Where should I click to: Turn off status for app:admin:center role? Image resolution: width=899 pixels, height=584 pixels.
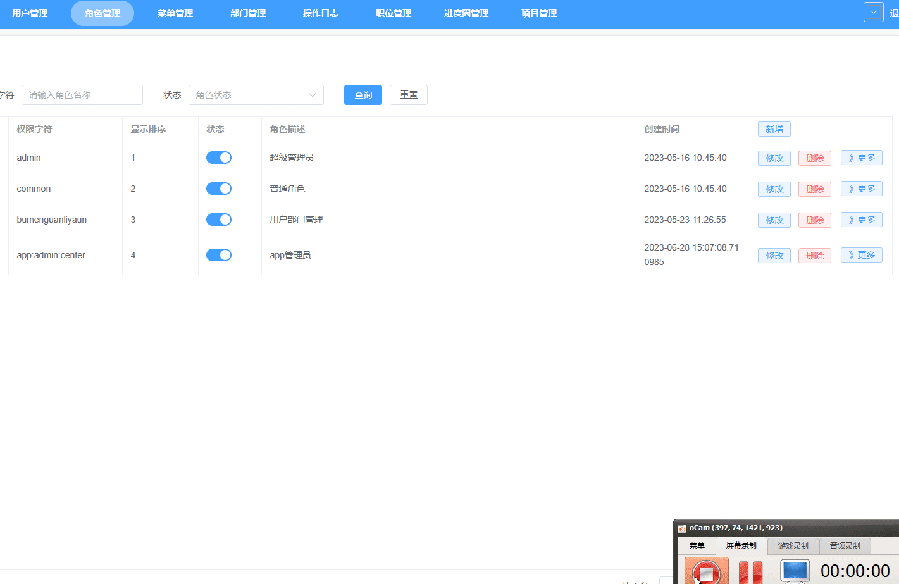tap(219, 255)
